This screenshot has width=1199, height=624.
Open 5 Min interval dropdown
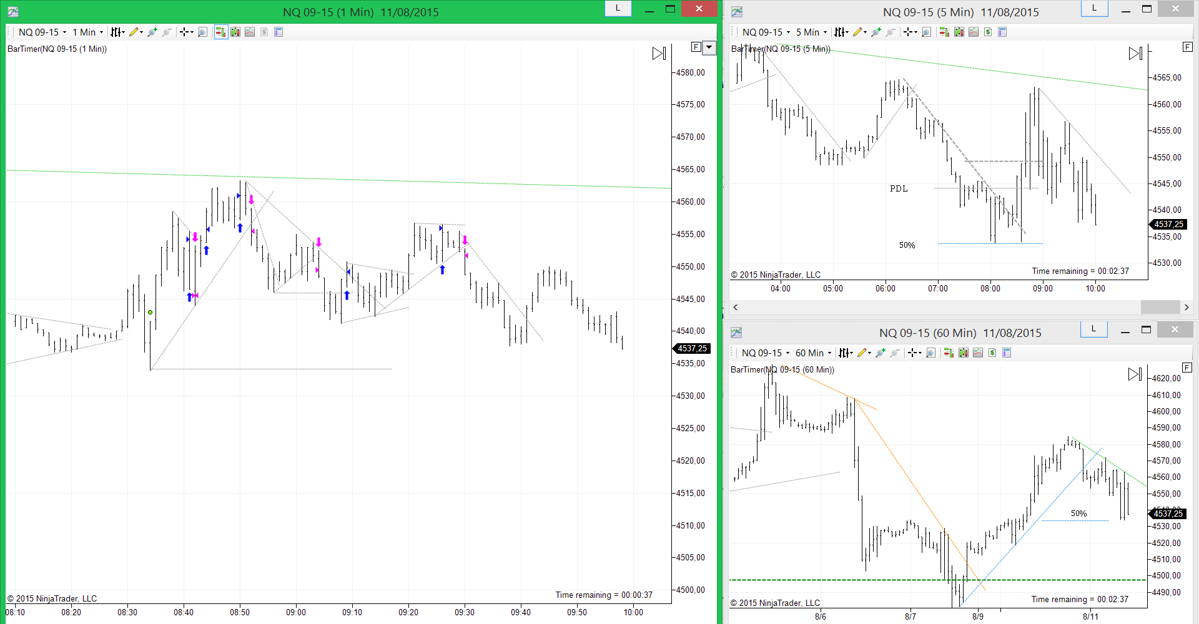click(x=811, y=32)
